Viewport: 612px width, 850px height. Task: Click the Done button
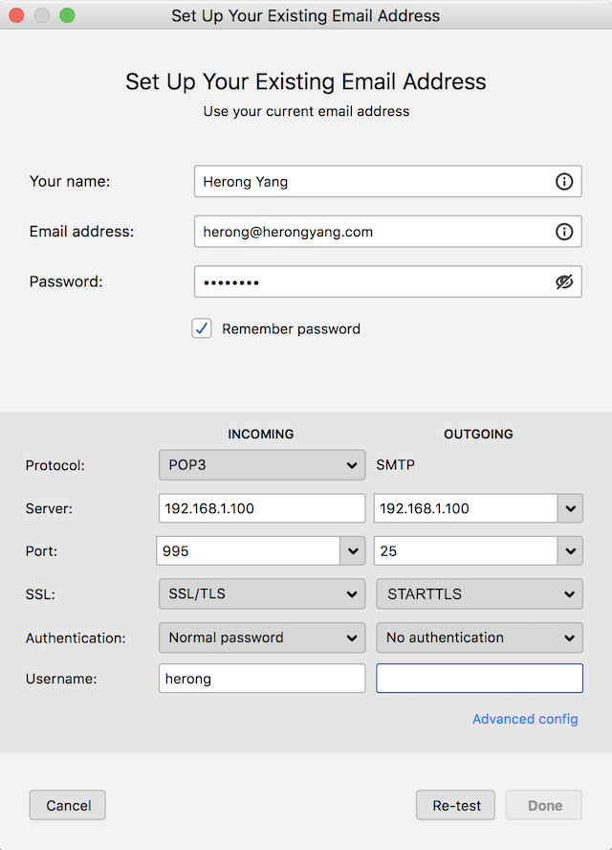(543, 805)
